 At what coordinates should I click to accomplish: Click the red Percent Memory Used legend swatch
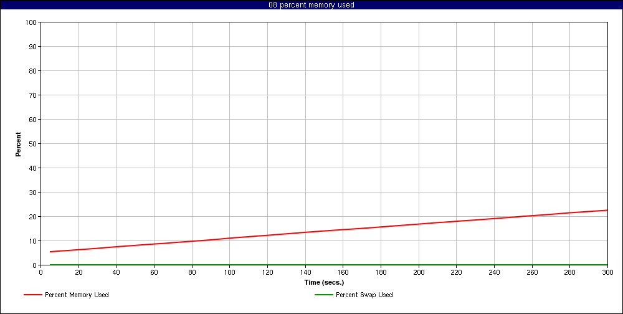33,295
